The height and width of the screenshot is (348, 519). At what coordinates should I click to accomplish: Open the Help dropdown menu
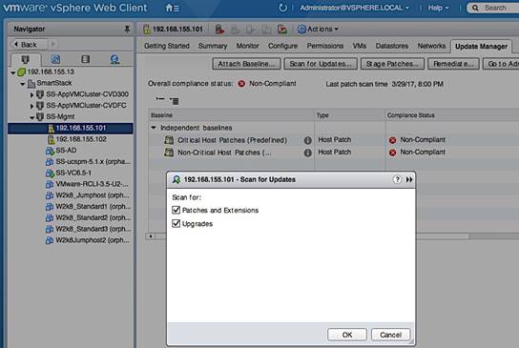click(x=438, y=8)
